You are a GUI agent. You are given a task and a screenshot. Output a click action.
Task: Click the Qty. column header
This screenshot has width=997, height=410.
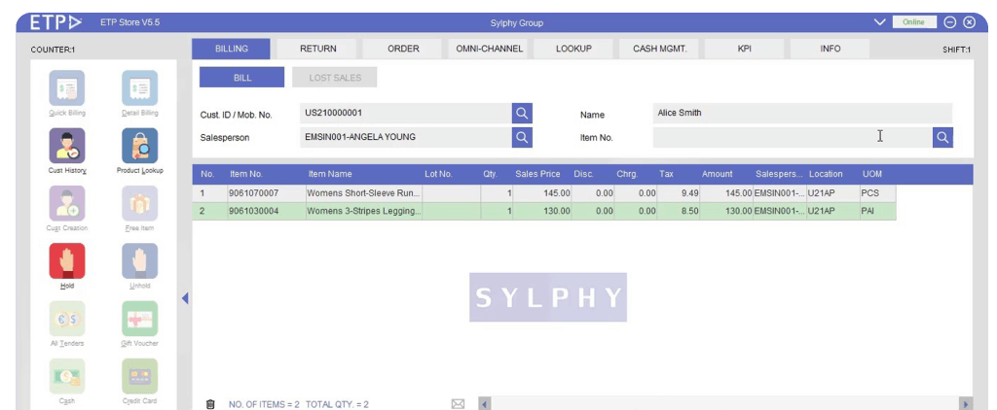pyautogui.click(x=490, y=174)
